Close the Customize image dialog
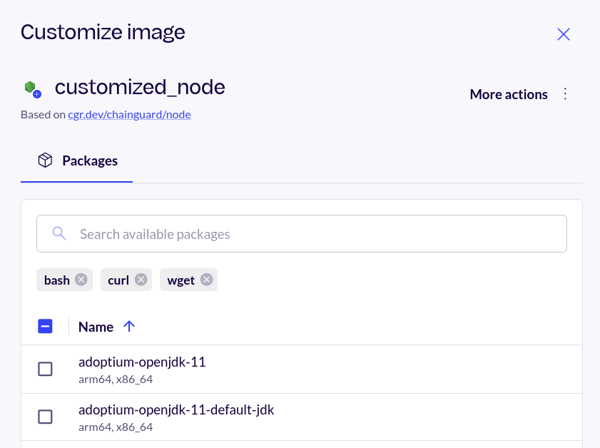The width and height of the screenshot is (600, 448). 563,34
